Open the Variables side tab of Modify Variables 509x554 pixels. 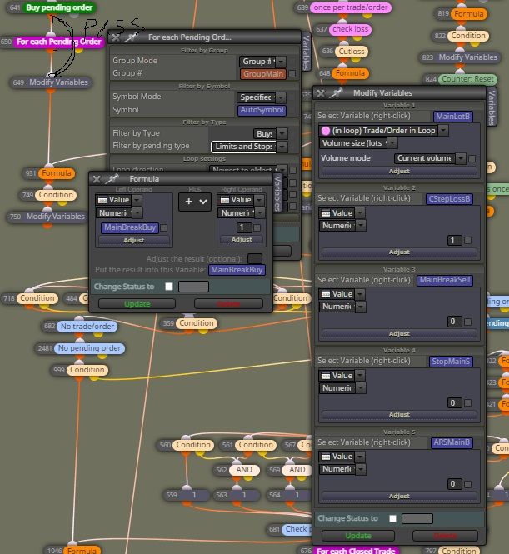(x=492, y=107)
